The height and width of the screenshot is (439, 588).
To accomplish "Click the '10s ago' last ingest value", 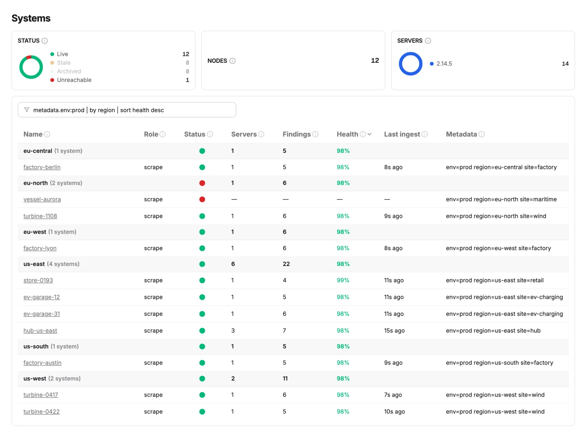I will [x=394, y=412].
